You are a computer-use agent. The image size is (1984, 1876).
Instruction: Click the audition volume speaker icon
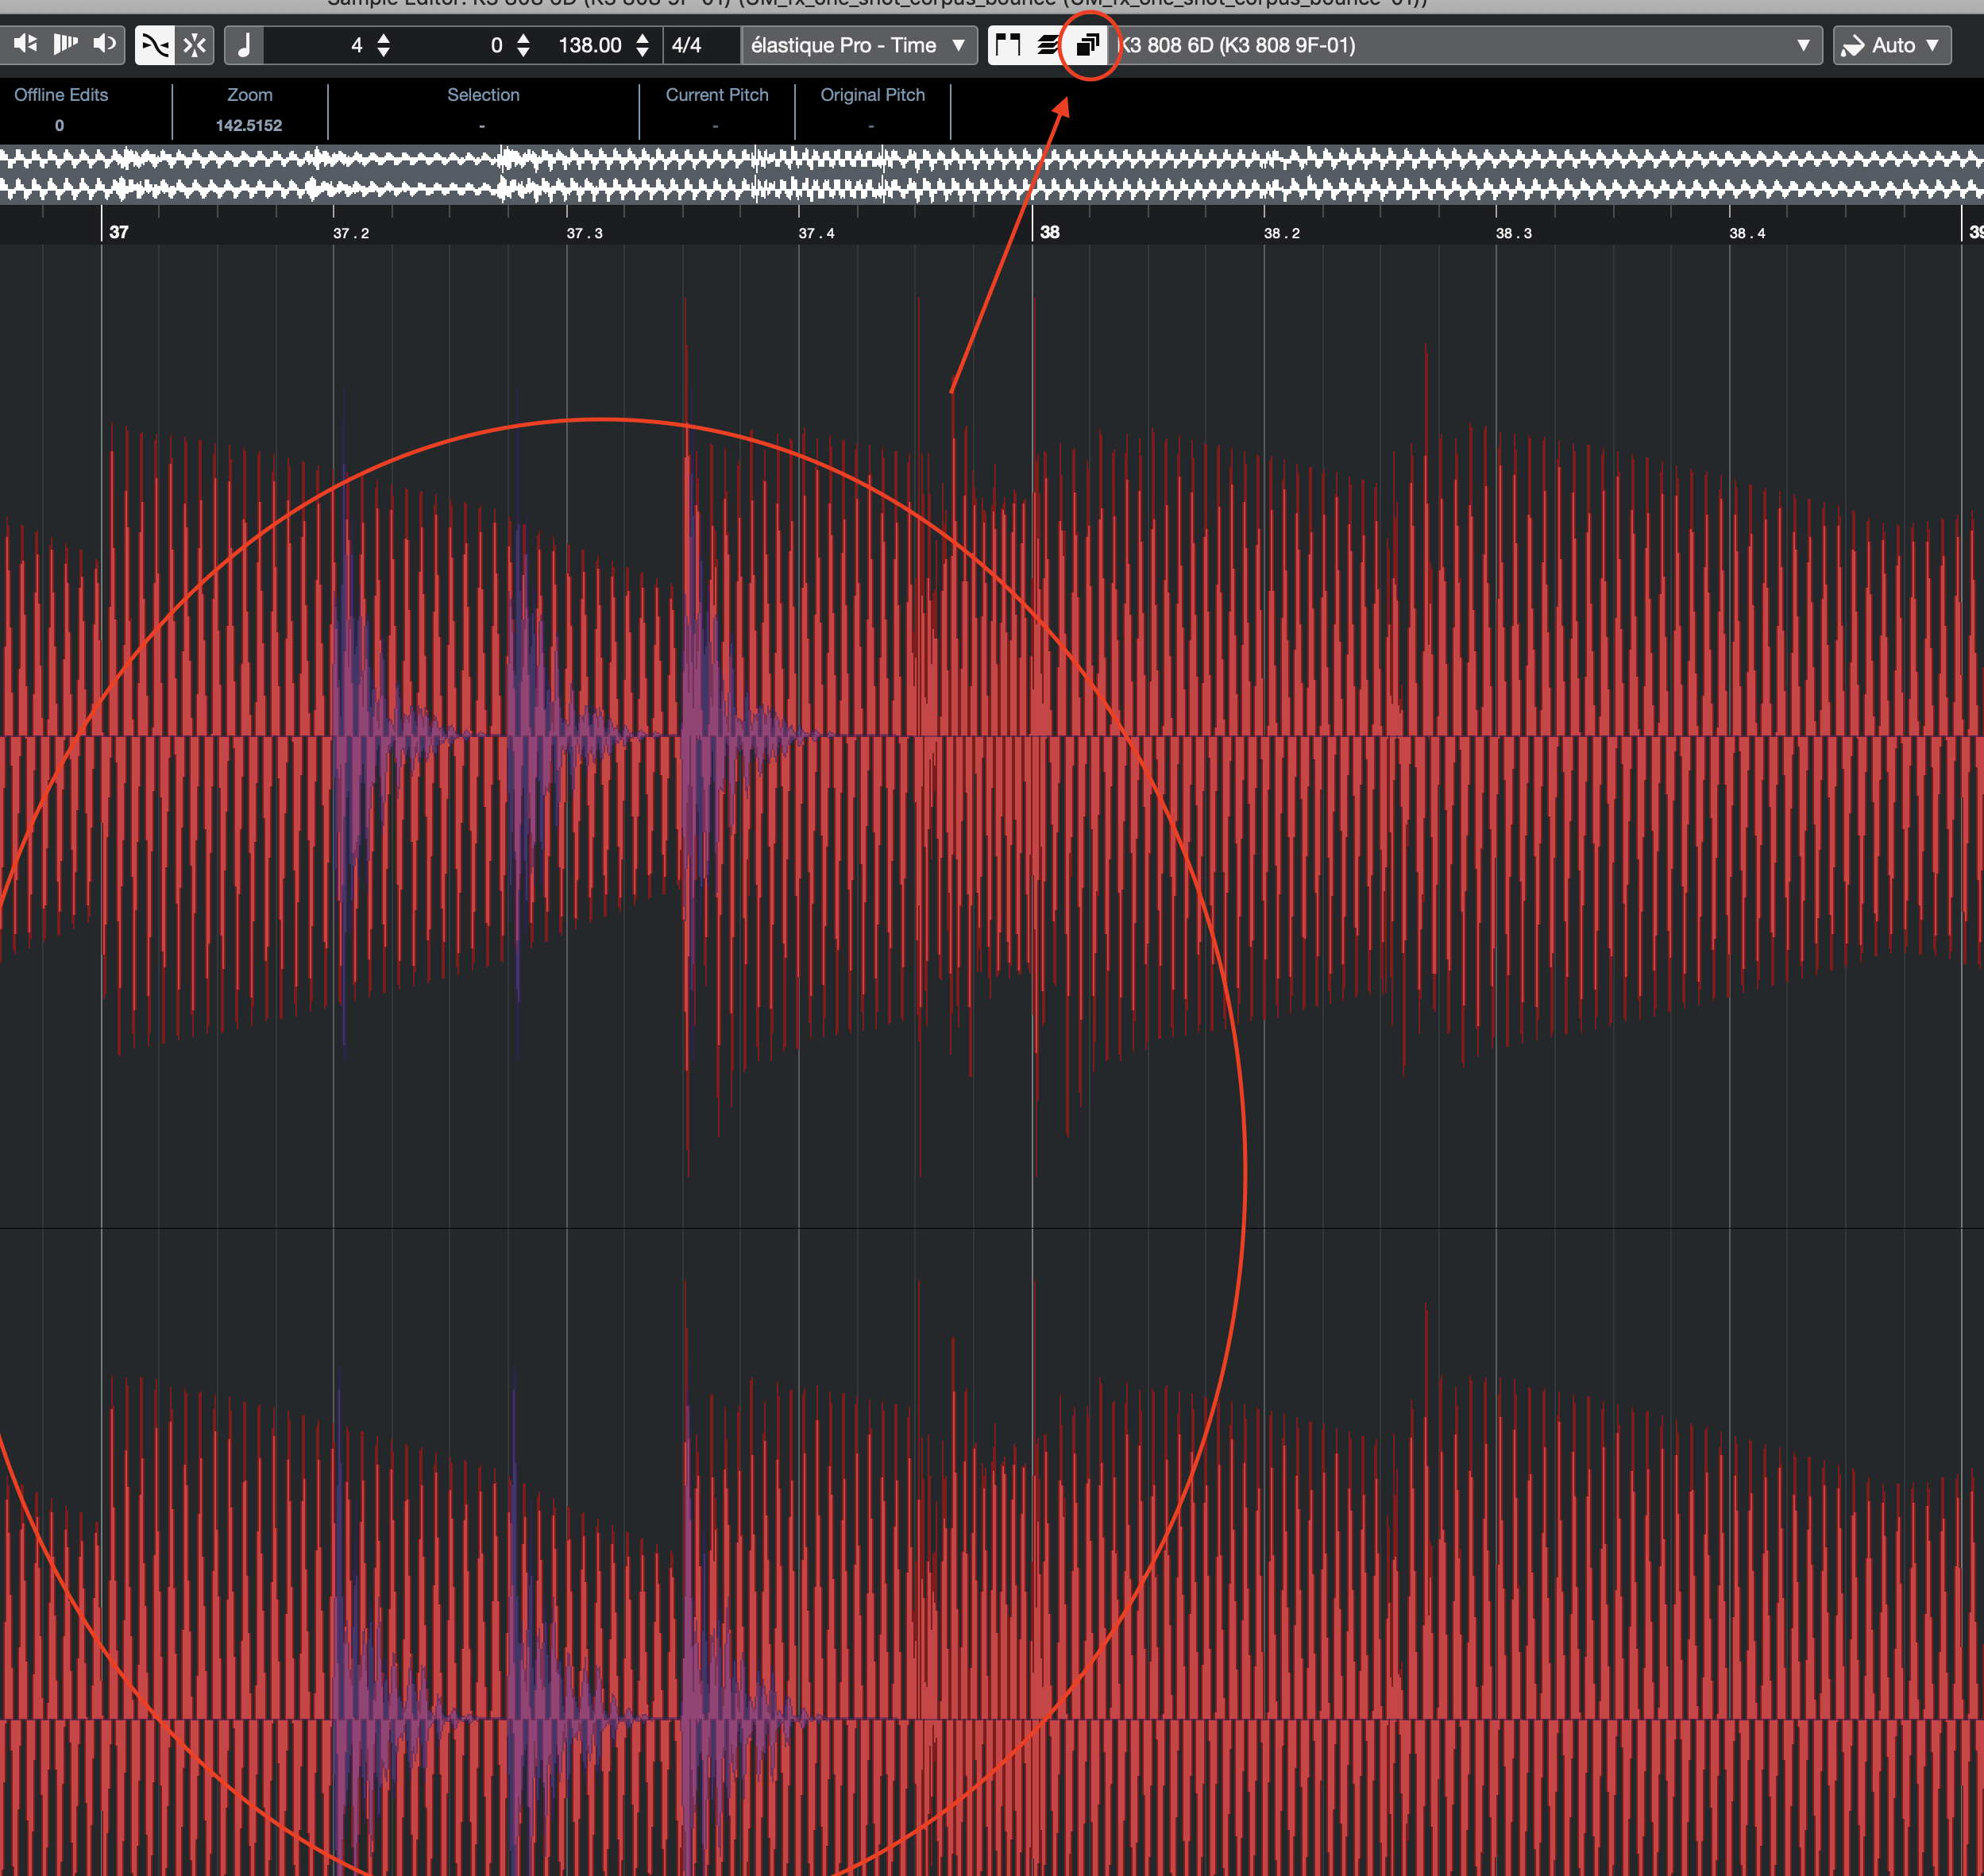[x=104, y=44]
